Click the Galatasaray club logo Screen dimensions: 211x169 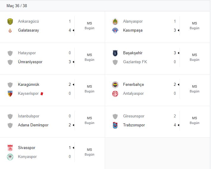(10, 30)
